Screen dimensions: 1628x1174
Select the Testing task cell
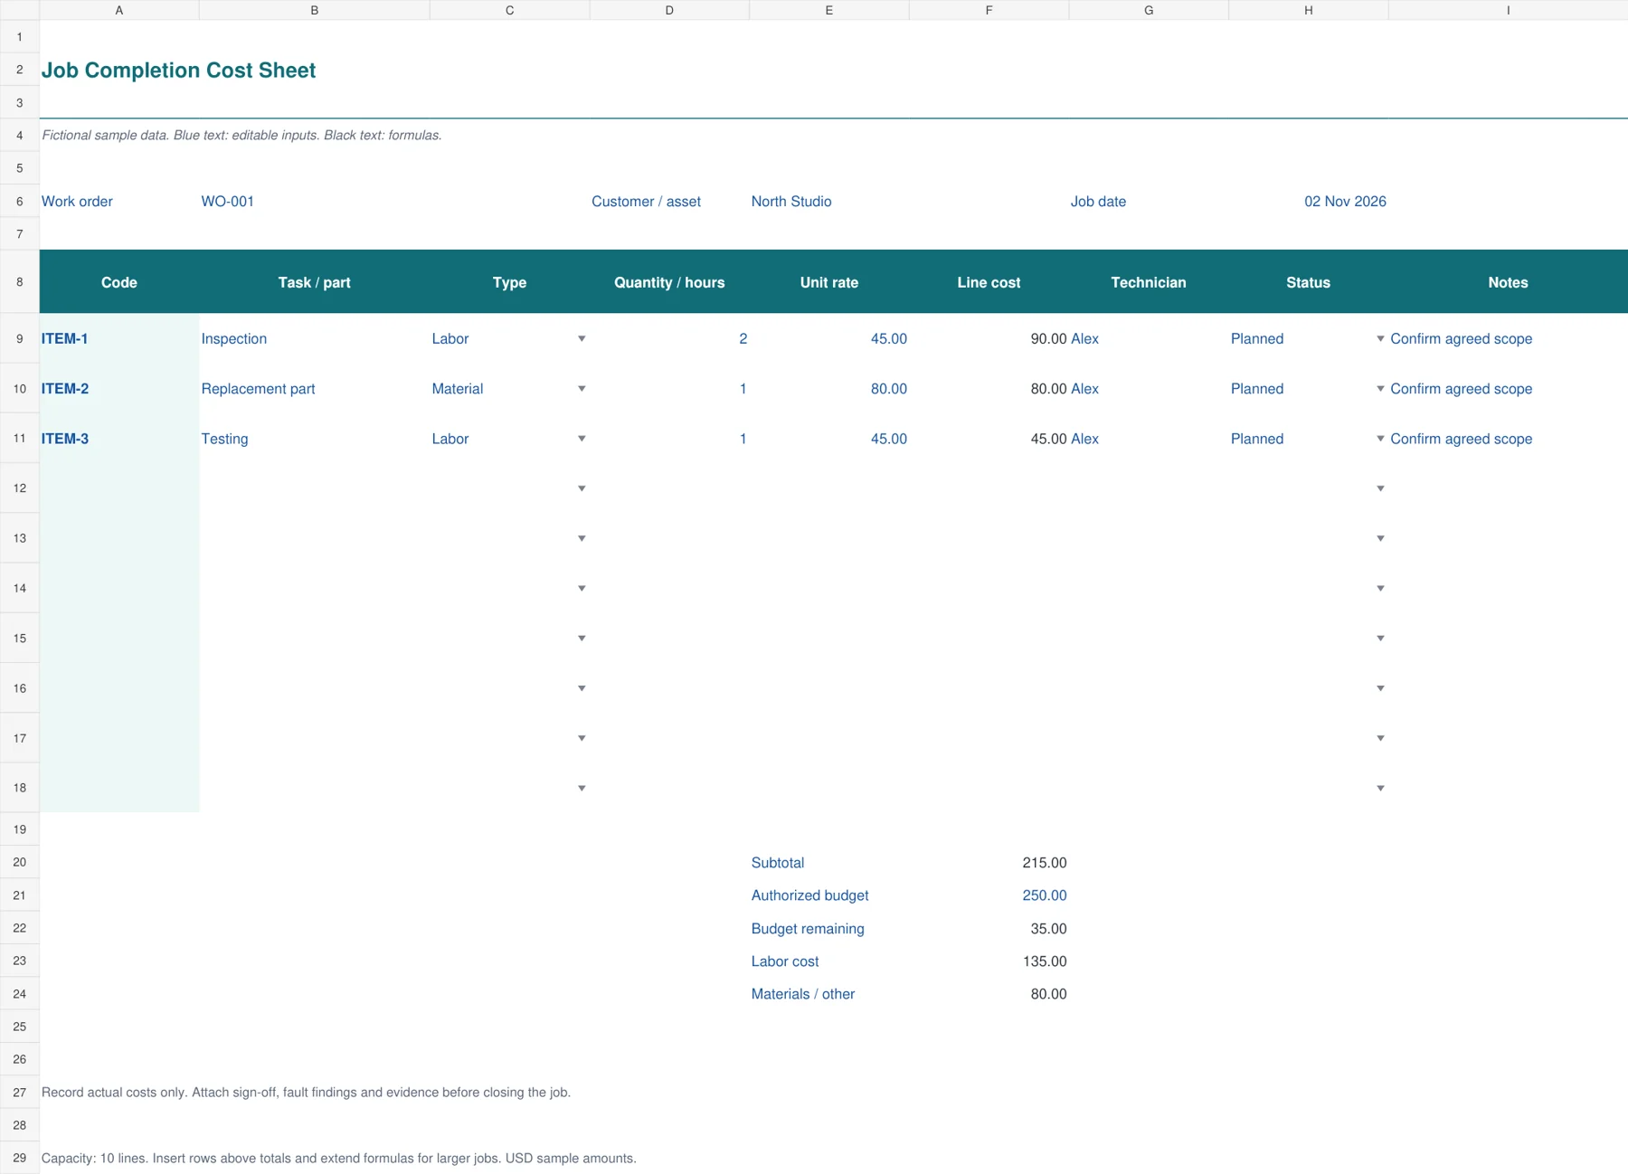point(315,439)
